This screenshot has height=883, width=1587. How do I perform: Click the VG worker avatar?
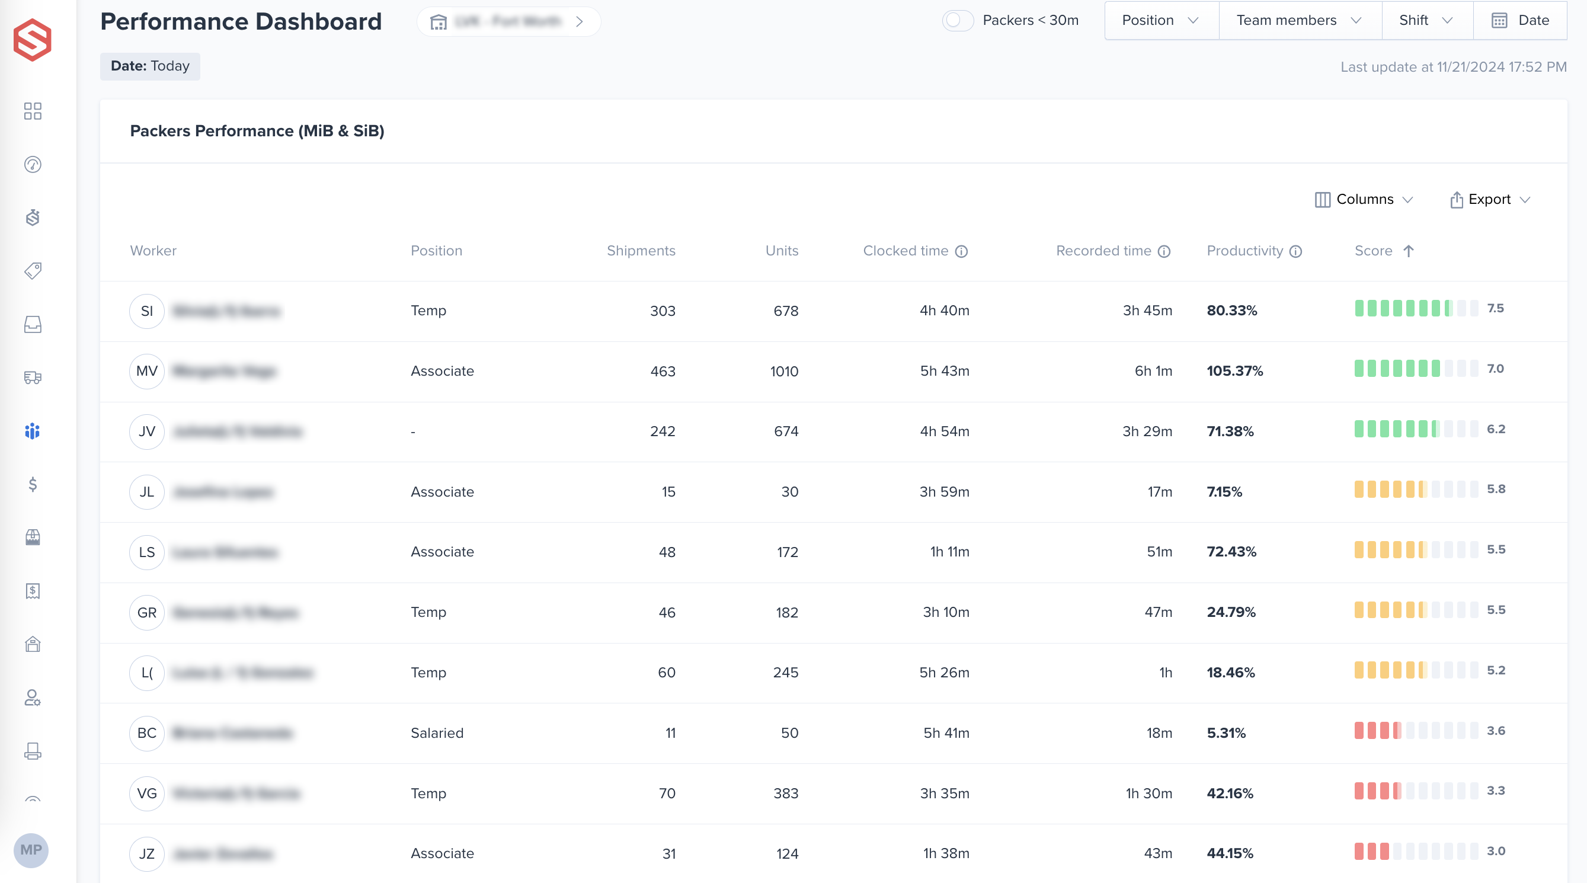[146, 794]
